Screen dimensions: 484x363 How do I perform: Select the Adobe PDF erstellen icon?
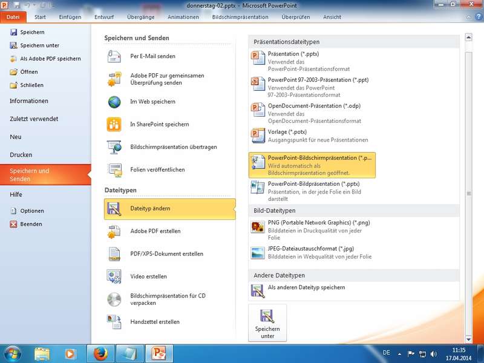[114, 231]
